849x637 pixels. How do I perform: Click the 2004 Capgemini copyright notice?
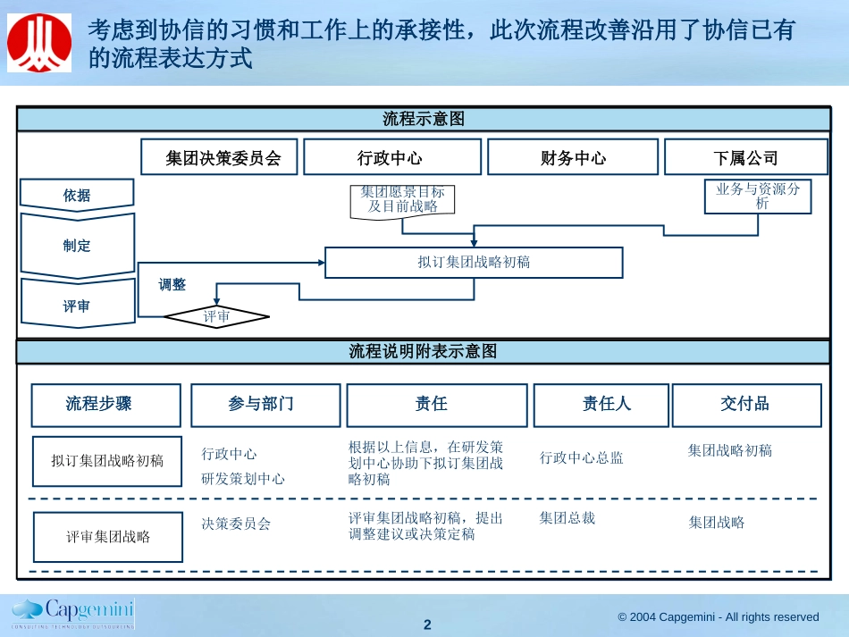[x=718, y=617]
